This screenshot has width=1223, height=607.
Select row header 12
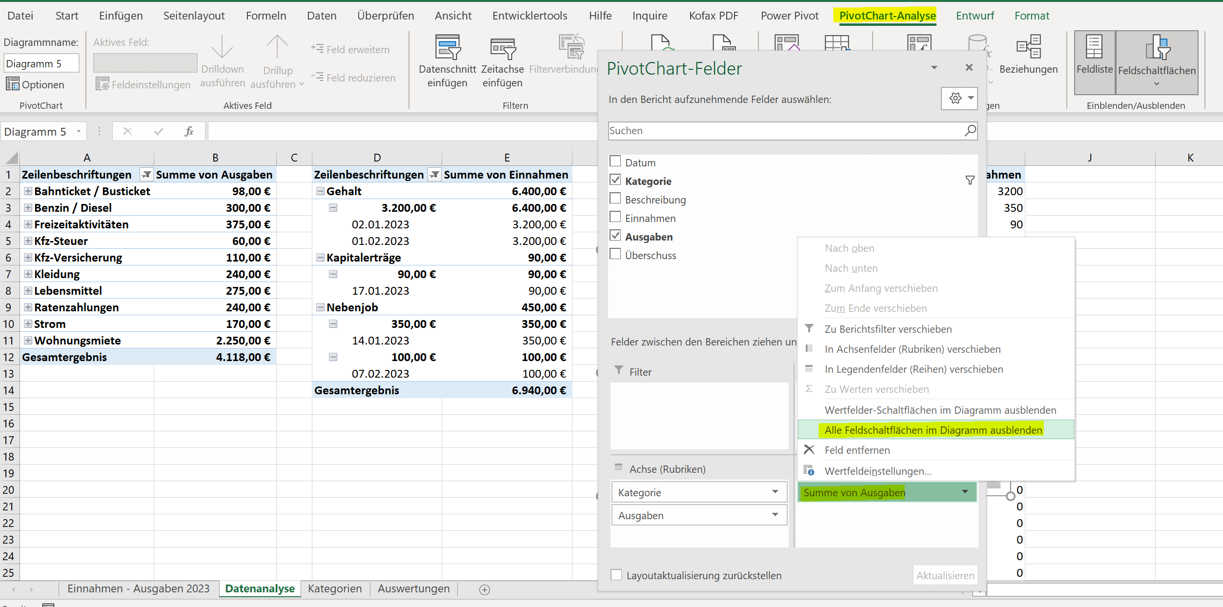pyautogui.click(x=9, y=357)
